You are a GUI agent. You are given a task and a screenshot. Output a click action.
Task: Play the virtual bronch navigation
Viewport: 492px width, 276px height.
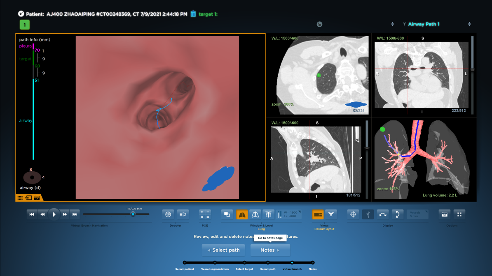tap(54, 214)
